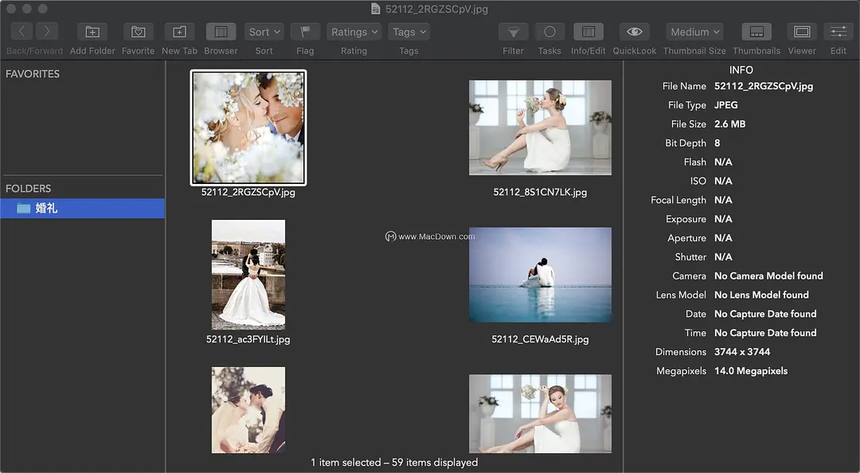Viewport: 860px width, 473px height.
Task: Click the Favorite heart-folder icon
Action: pyautogui.click(x=139, y=32)
